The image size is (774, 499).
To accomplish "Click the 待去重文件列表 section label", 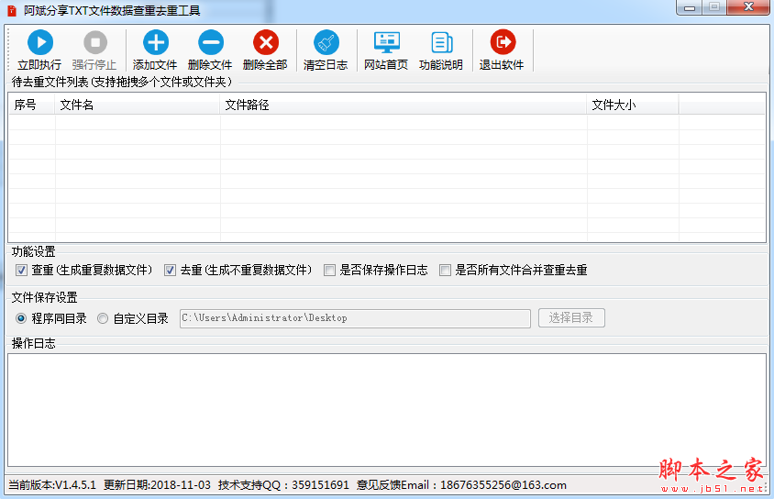I will [x=122, y=82].
